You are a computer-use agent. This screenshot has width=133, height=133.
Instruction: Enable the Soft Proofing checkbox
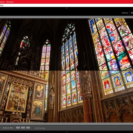tap(33, 128)
